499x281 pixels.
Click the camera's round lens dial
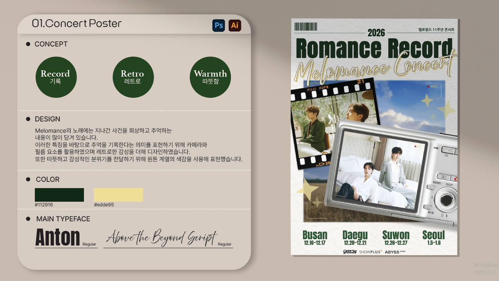(446, 200)
